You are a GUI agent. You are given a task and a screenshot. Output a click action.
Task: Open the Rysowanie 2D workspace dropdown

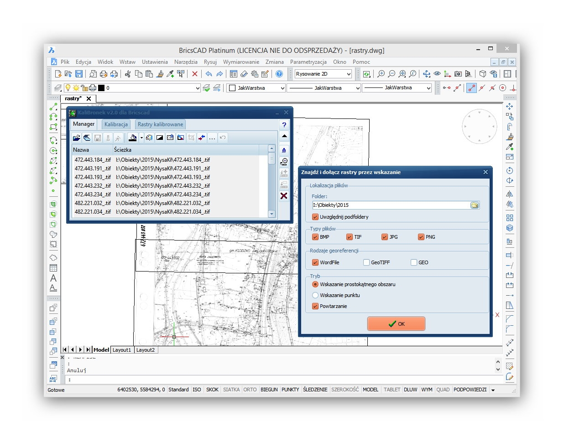point(349,74)
